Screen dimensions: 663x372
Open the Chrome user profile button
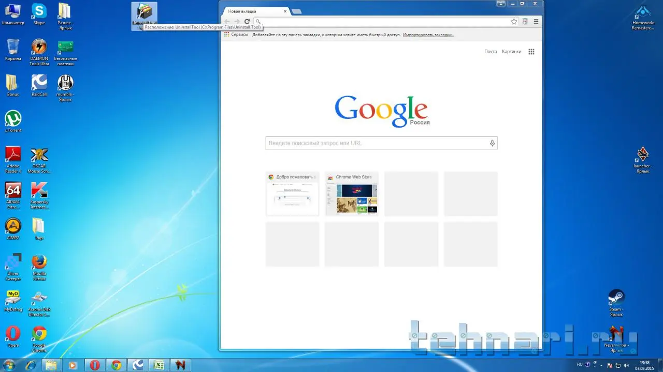(501, 4)
